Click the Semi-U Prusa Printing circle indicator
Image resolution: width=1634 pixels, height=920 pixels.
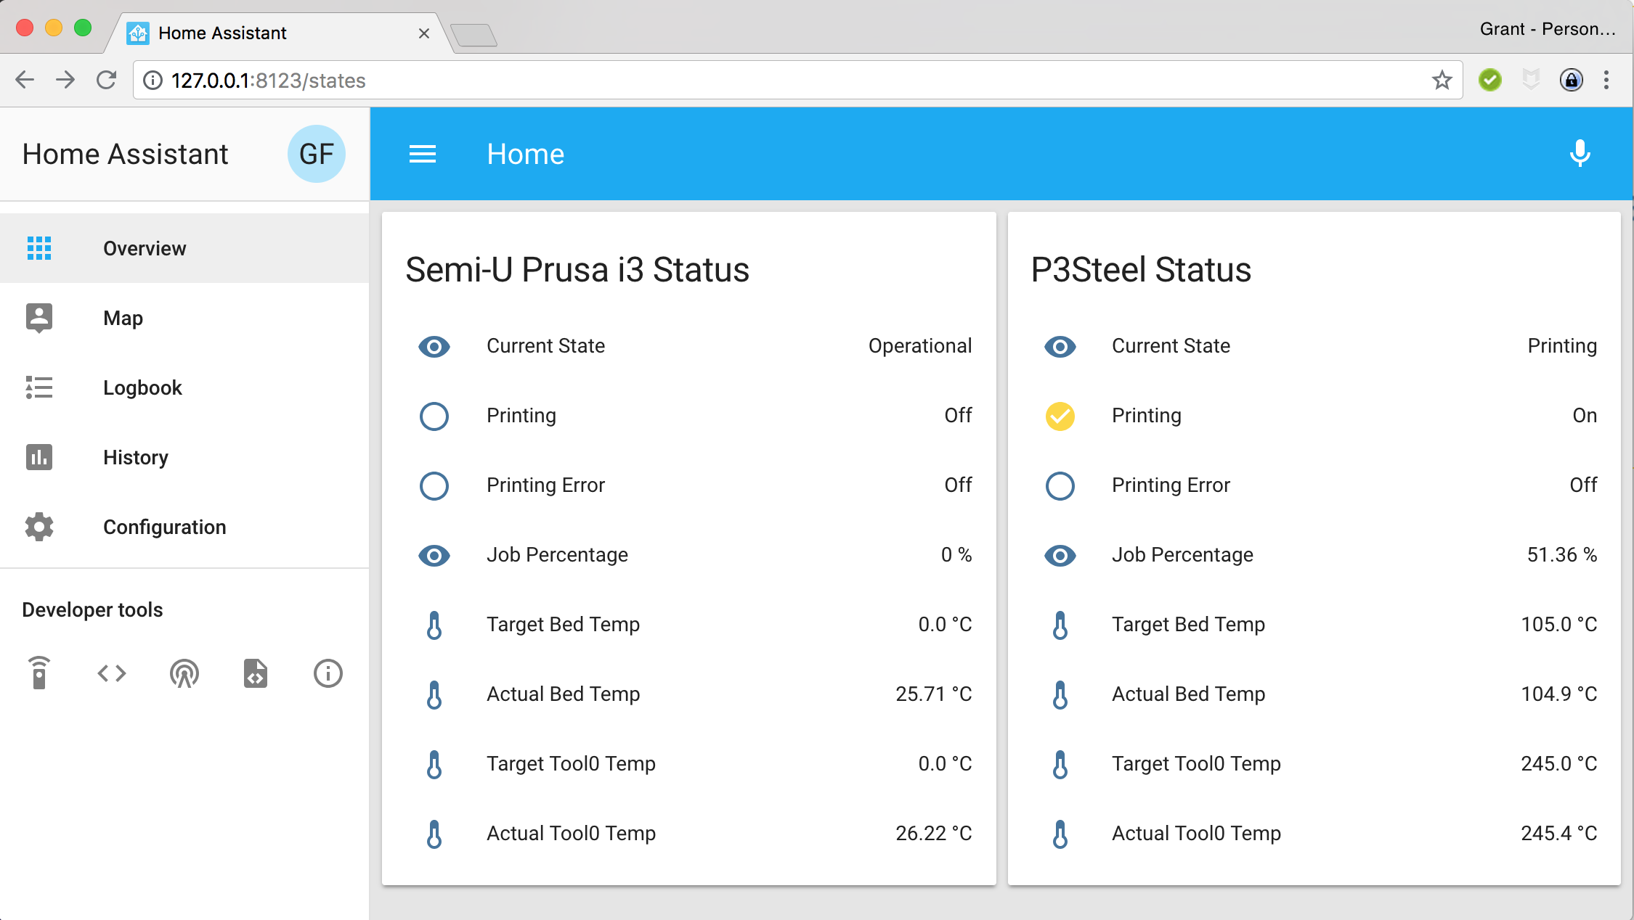click(x=434, y=416)
